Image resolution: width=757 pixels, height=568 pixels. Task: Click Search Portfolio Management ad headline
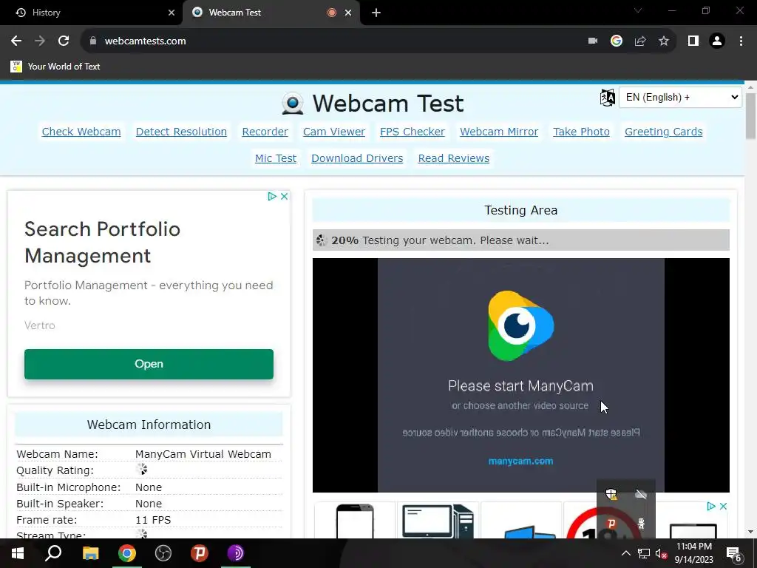click(102, 243)
